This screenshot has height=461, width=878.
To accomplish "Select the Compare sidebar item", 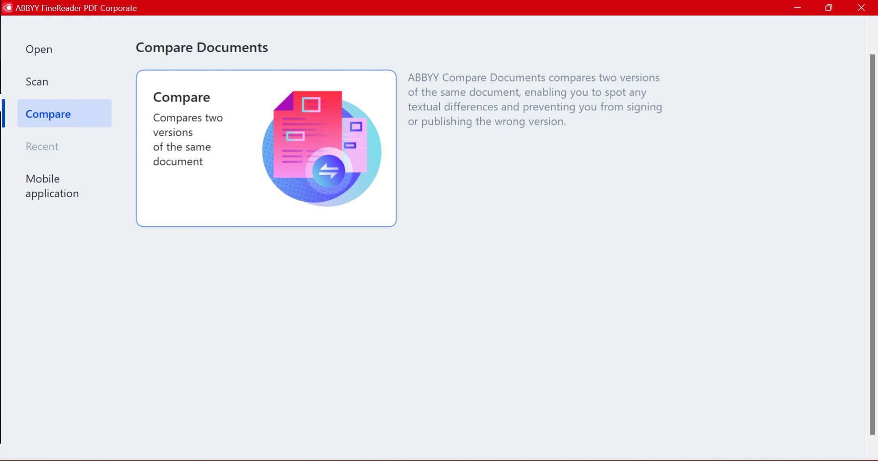I will 64,113.
